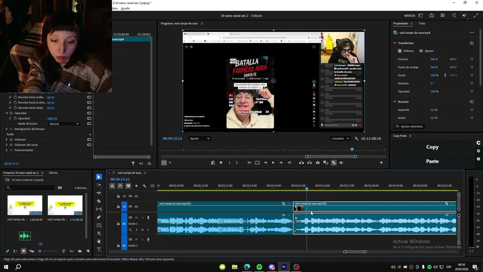Add a marker in the timeline
Viewport: 483px width, 272px height.
coord(136,186)
